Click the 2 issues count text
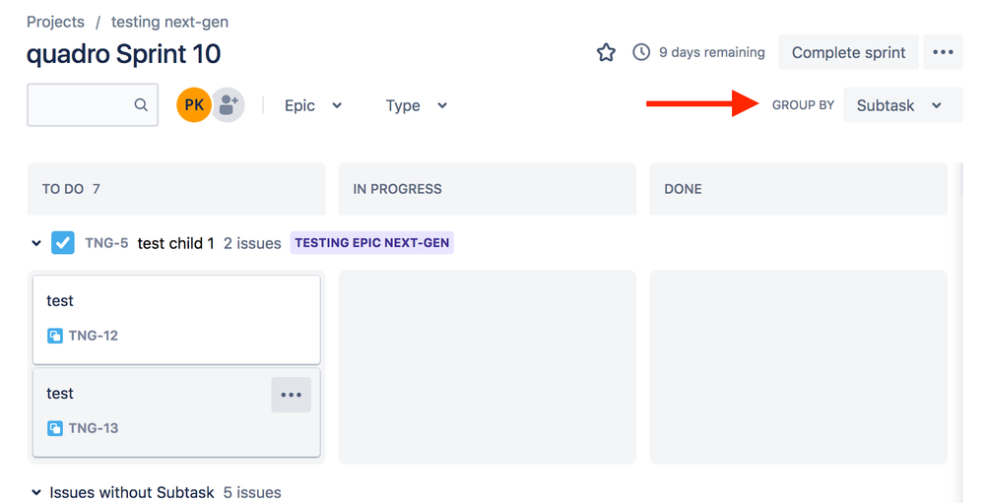 click(x=252, y=243)
